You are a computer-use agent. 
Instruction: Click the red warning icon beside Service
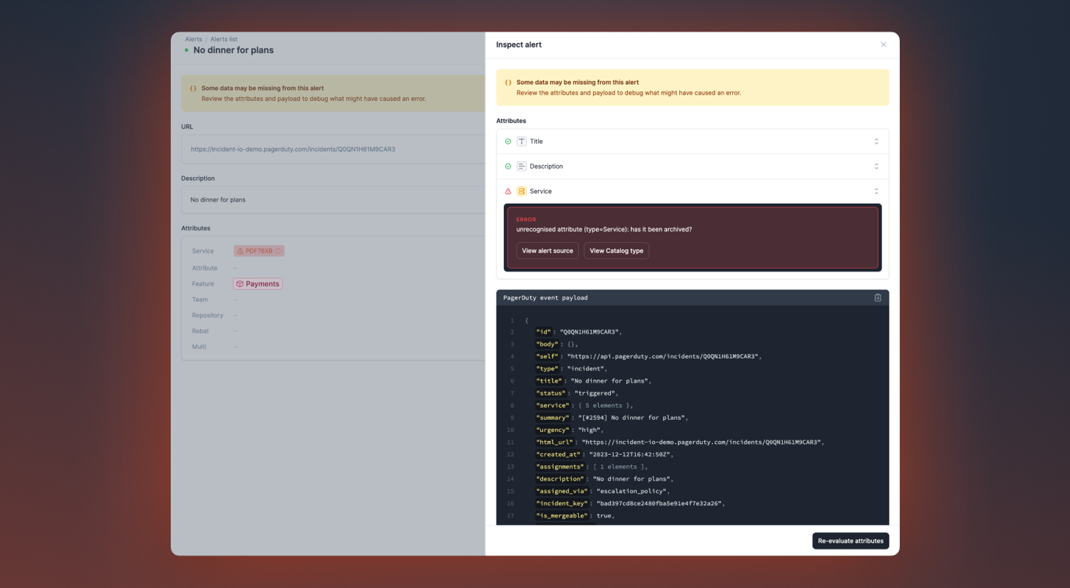pos(508,191)
